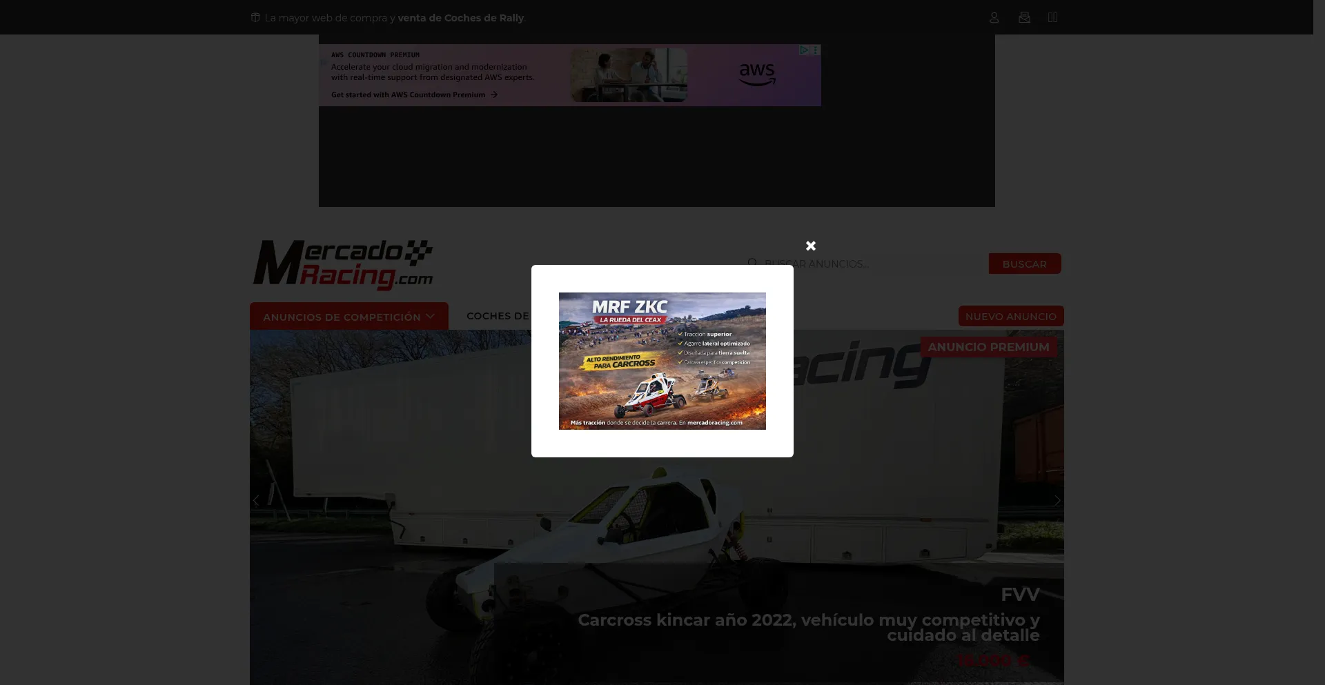Click the BUSCAR search button
The image size is (1325, 685).
click(1025, 264)
